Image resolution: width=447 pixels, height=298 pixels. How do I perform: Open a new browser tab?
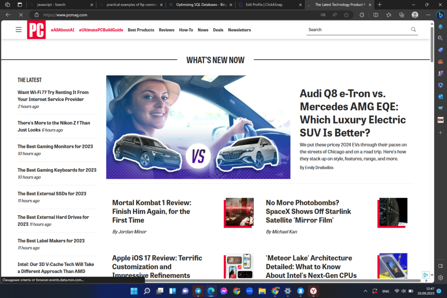coord(379,5)
